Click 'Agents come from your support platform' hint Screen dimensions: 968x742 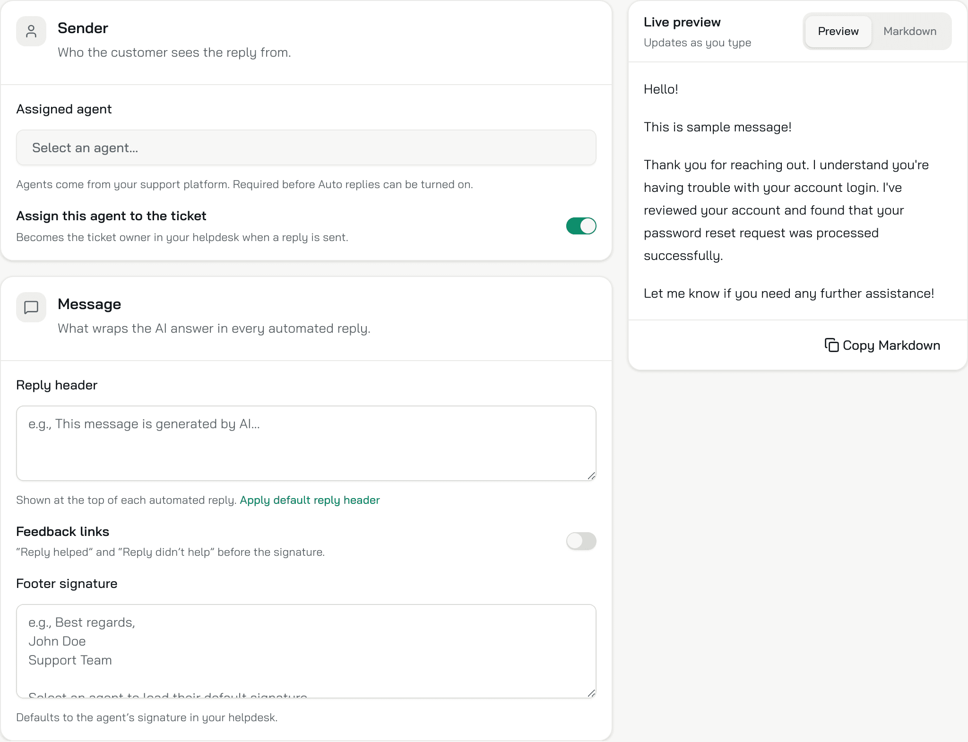[244, 184]
